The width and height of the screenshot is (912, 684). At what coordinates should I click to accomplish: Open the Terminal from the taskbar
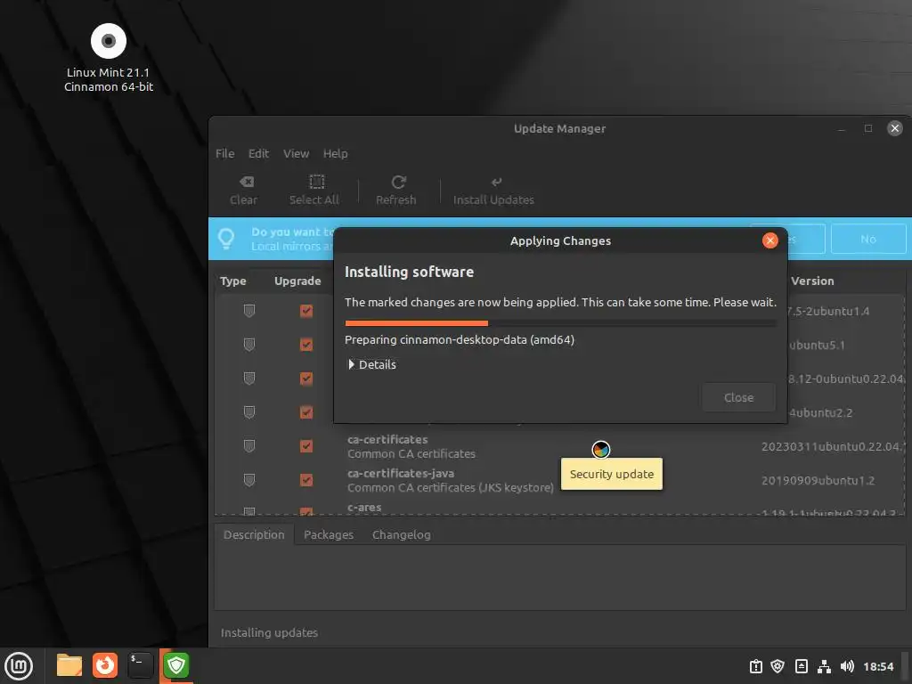pos(140,665)
